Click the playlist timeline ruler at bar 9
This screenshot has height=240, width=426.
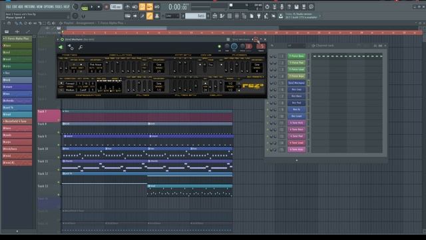tap(148, 33)
